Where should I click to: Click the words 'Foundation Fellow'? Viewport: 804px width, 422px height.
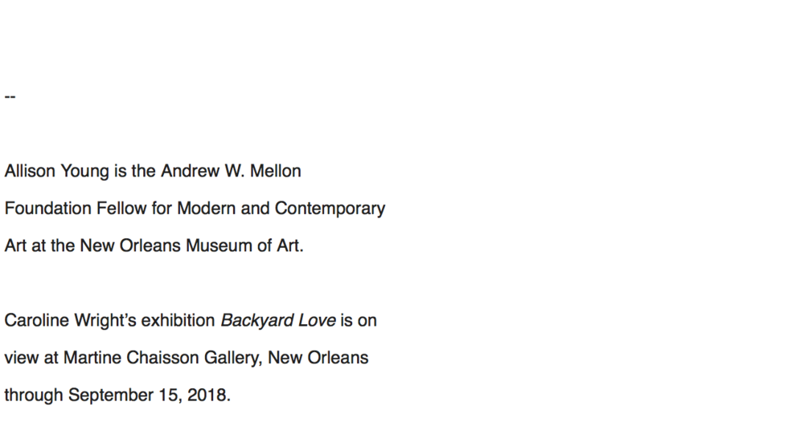[x=76, y=208]
